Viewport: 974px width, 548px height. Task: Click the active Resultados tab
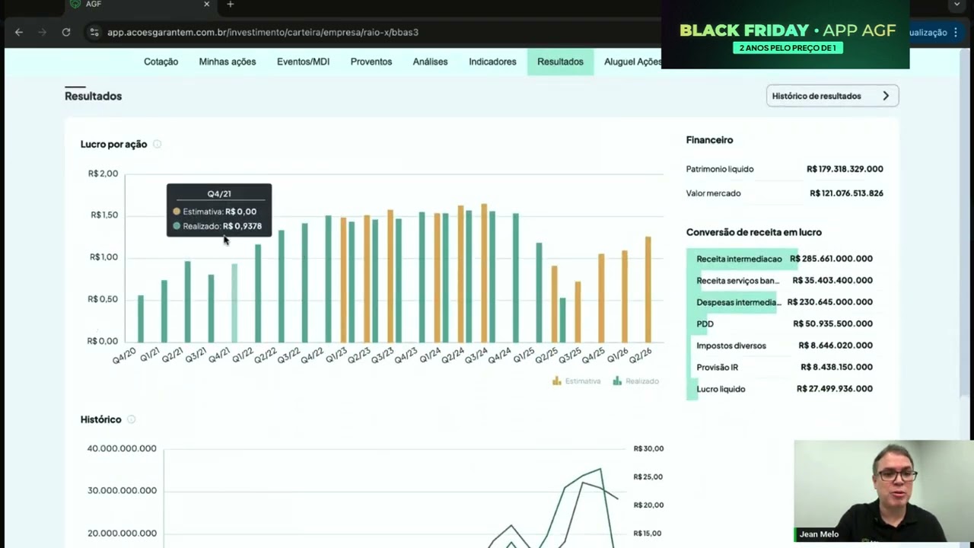click(560, 62)
